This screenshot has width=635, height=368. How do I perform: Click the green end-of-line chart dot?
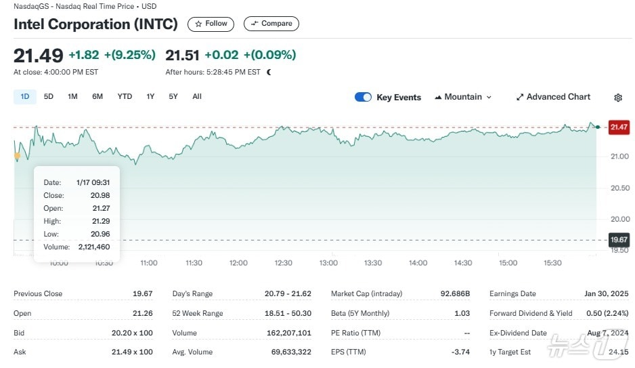tap(597, 127)
